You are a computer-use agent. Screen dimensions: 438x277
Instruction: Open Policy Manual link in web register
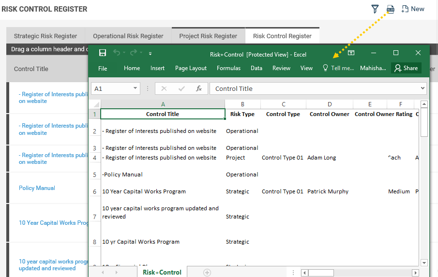(x=37, y=188)
